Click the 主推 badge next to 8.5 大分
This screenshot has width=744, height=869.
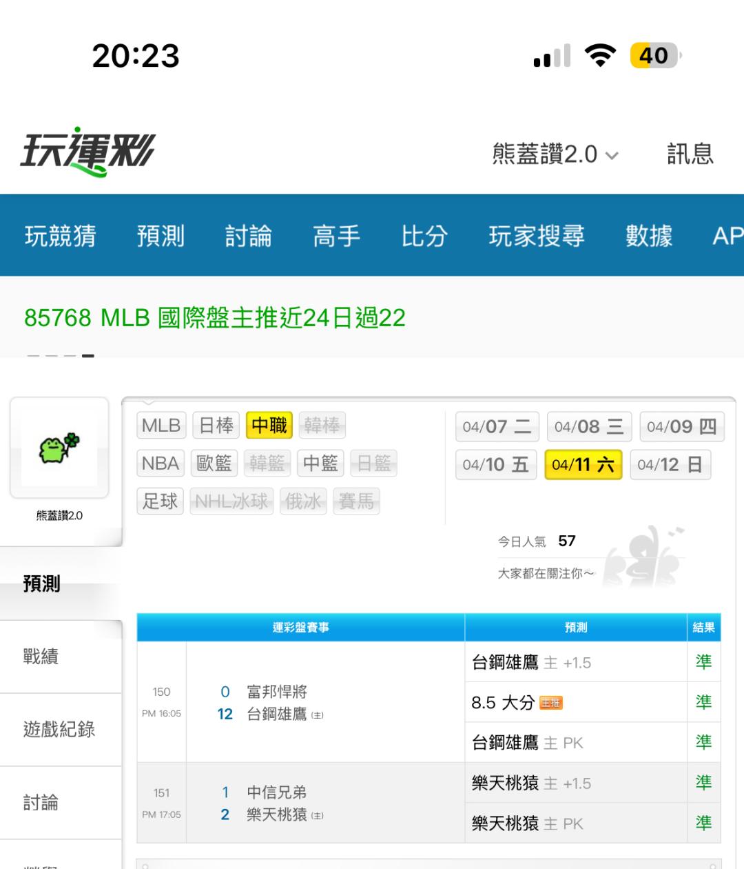(x=550, y=703)
